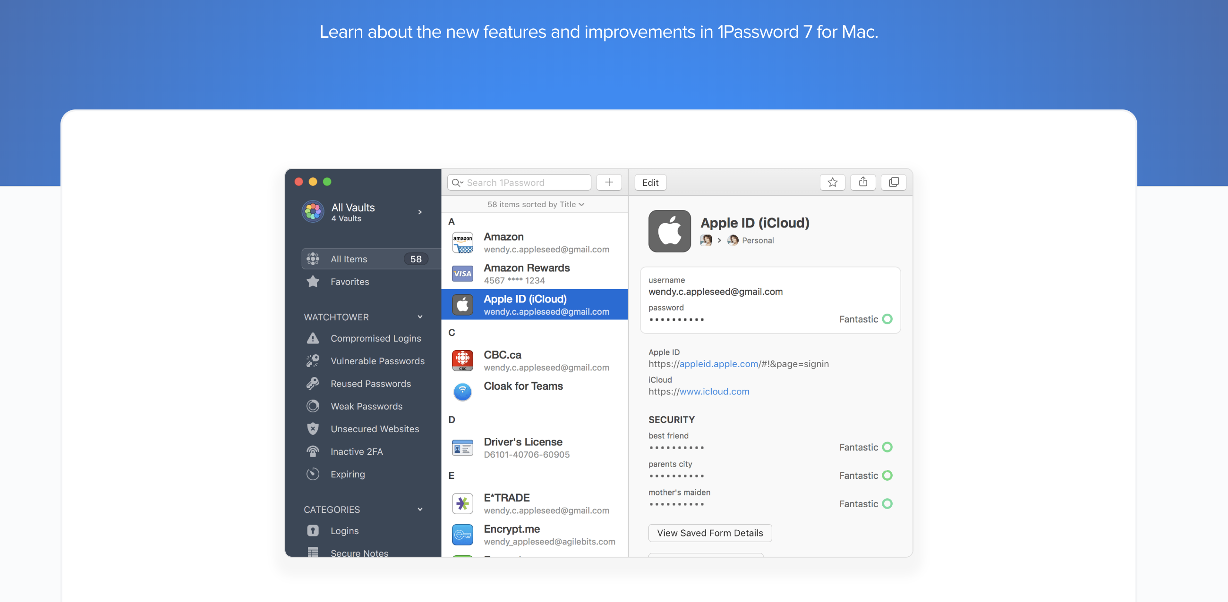Open the Expiring clock icon
The width and height of the screenshot is (1228, 602).
click(313, 474)
